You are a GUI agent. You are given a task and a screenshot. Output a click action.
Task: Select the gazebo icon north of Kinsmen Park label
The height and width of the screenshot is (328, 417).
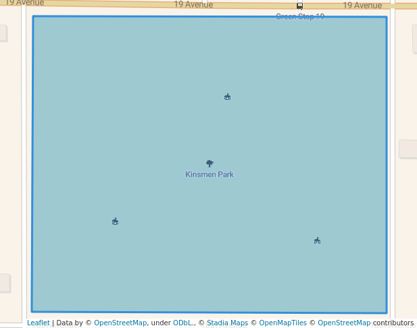227,97
